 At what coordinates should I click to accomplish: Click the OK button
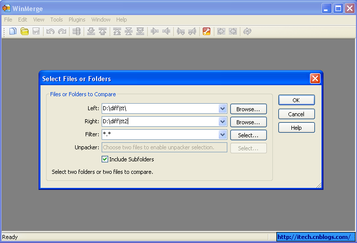[x=296, y=100]
